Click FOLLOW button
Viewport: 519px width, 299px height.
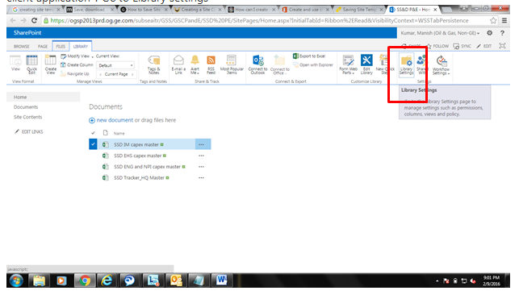(x=437, y=46)
